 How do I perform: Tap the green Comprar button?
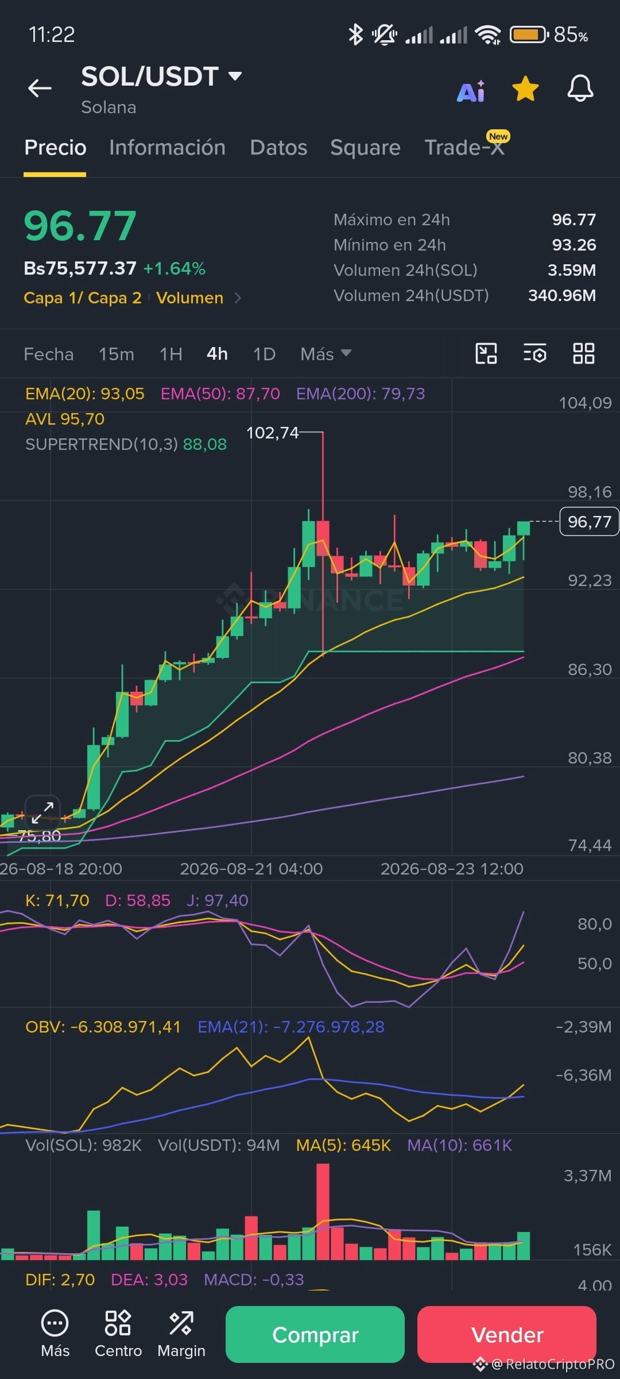(315, 1334)
